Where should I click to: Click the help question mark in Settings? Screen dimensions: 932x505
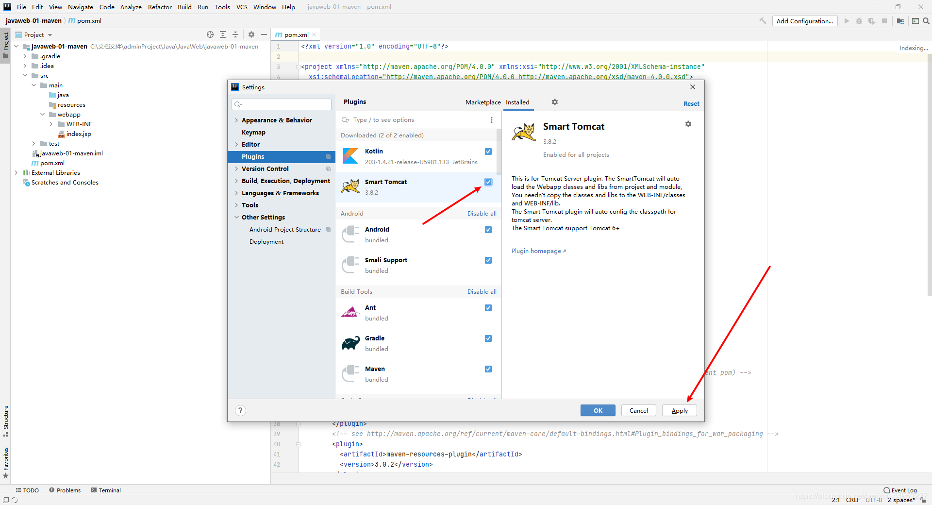click(x=240, y=410)
